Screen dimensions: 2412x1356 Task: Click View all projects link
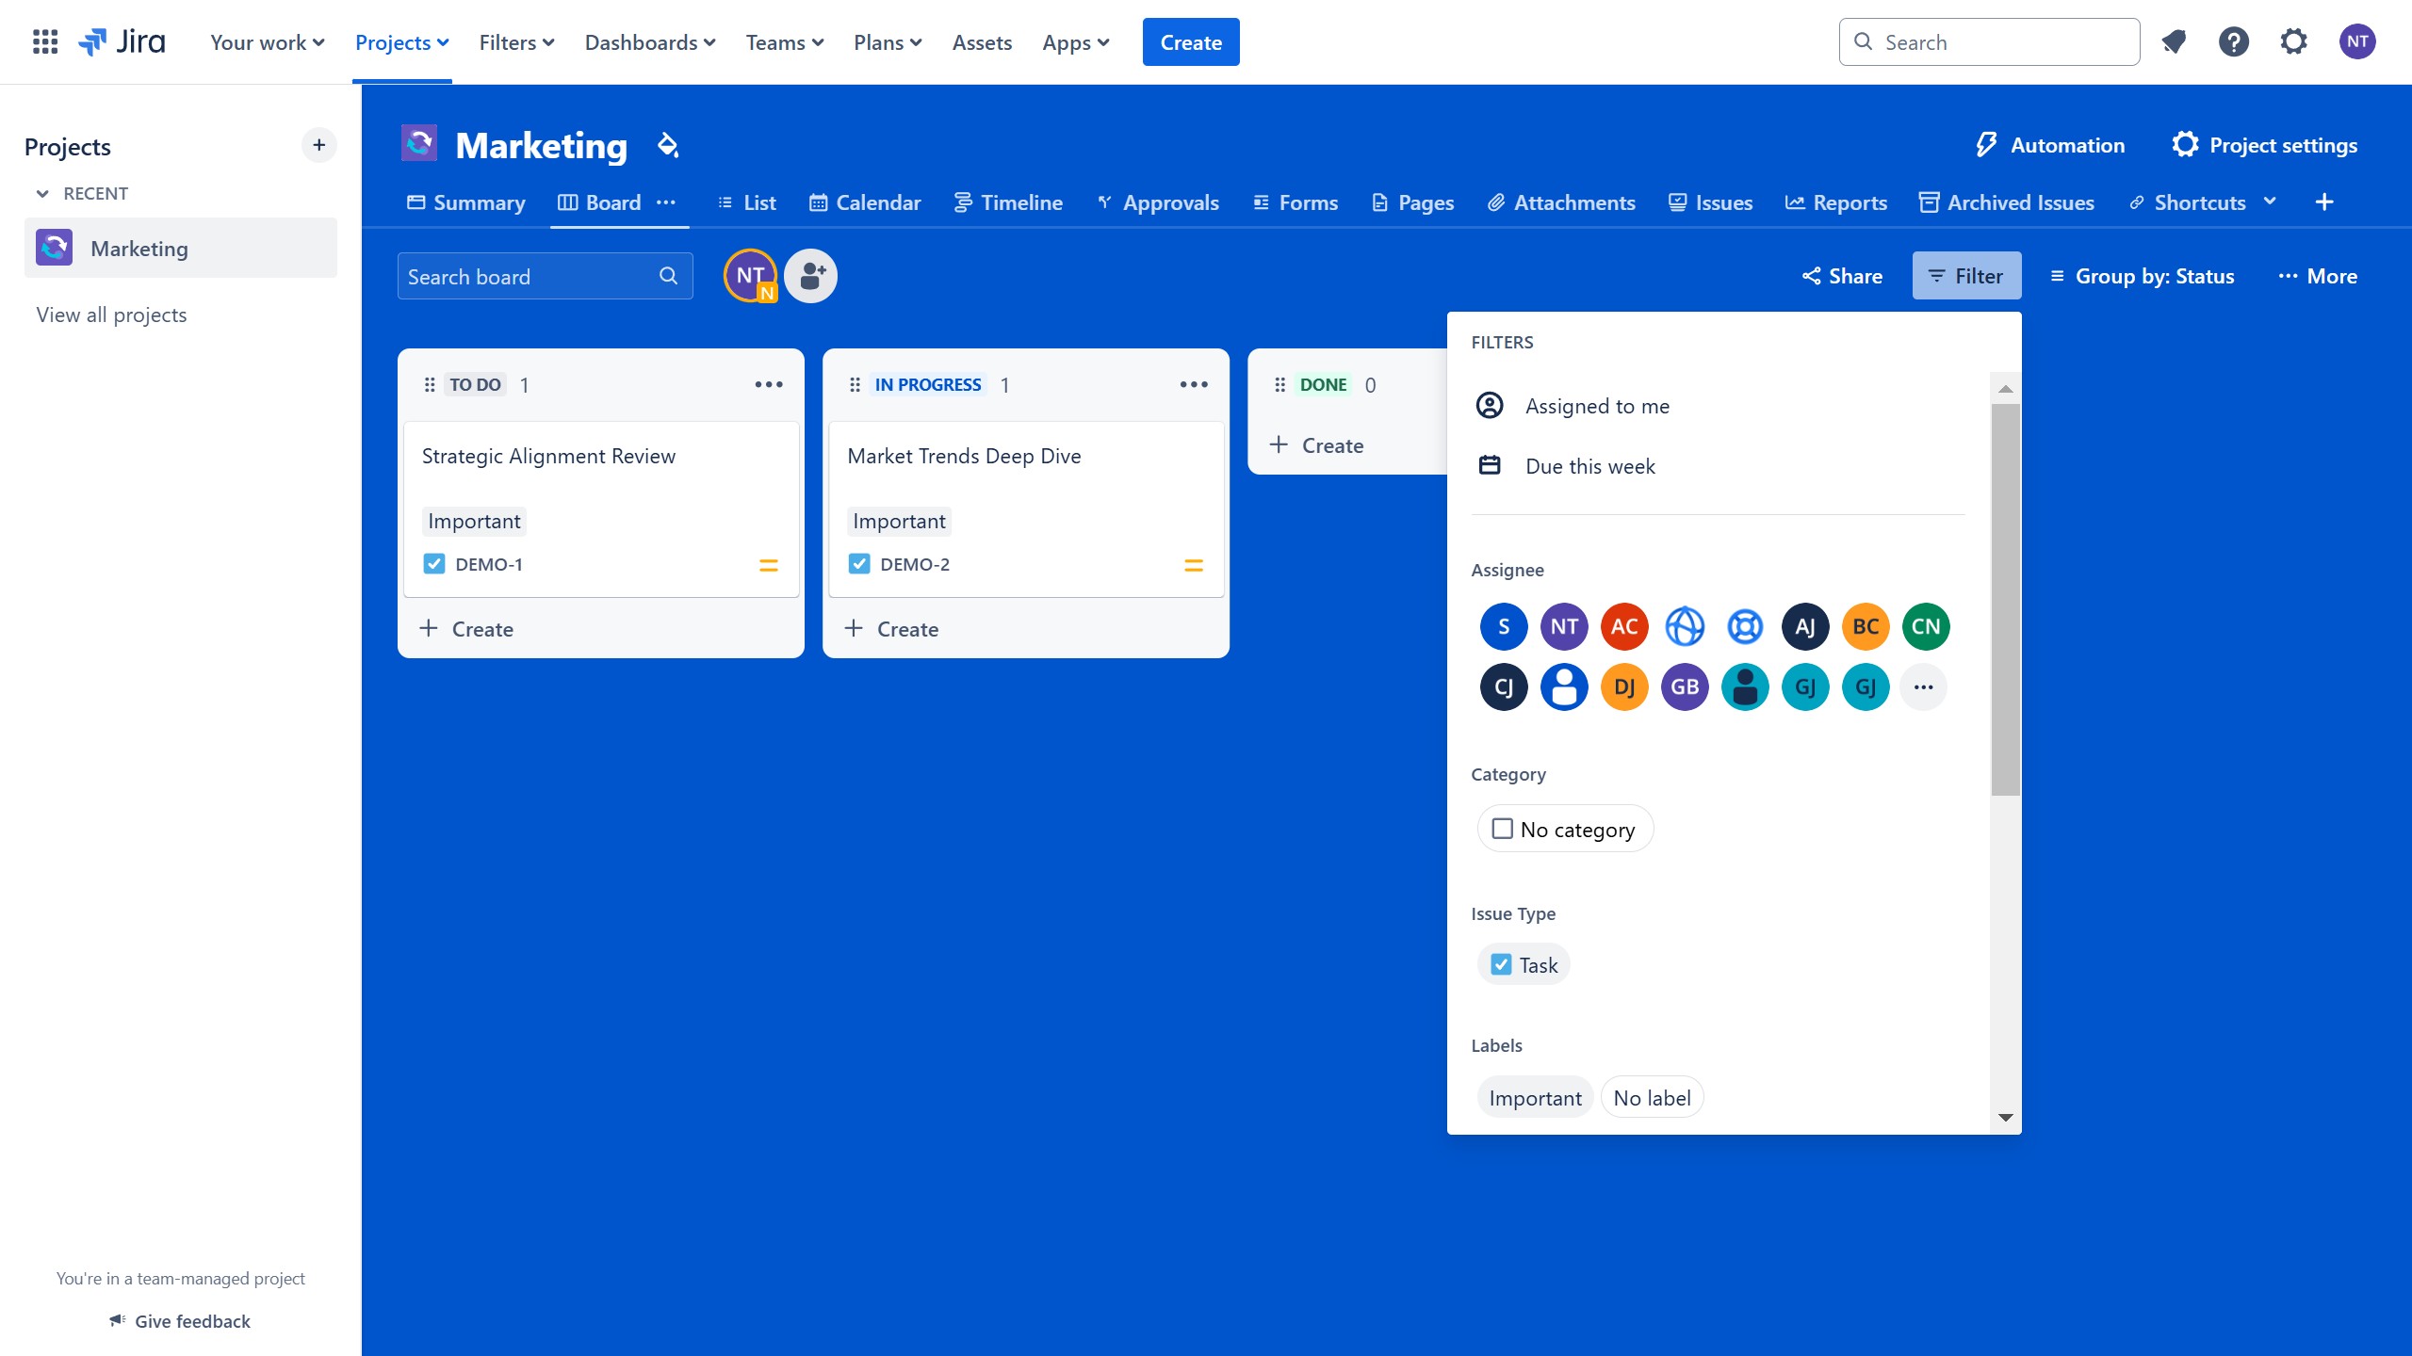point(111,315)
